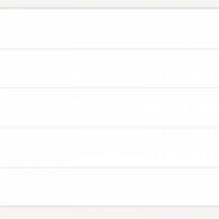The height and width of the screenshot is (219, 219).
Task: Click the gray footer bar at bottom
Action: coord(109,213)
